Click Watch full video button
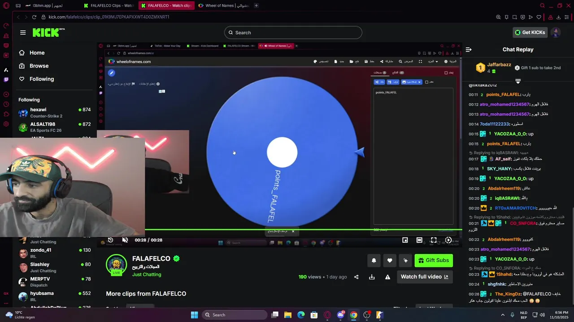574x322 pixels. (424, 277)
